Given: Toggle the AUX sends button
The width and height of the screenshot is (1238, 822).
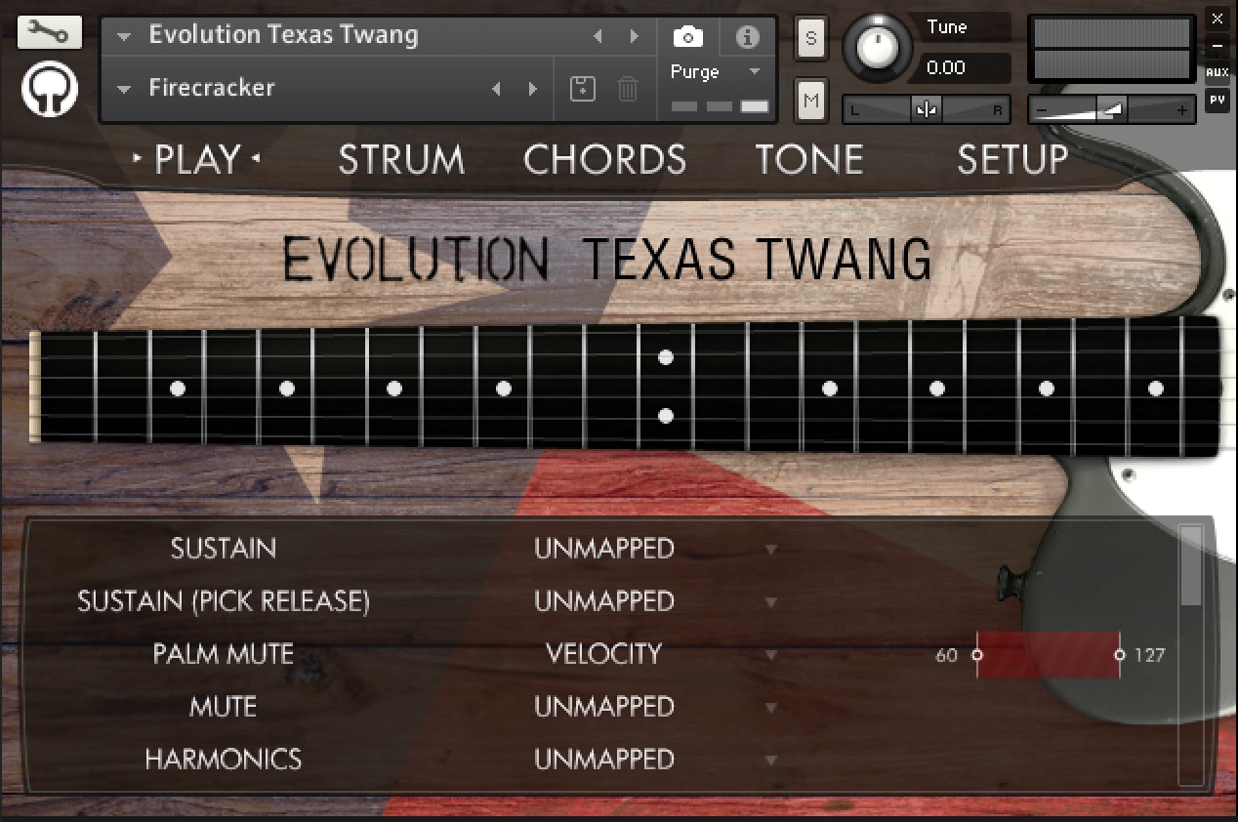Looking at the screenshot, I should (x=1217, y=72).
